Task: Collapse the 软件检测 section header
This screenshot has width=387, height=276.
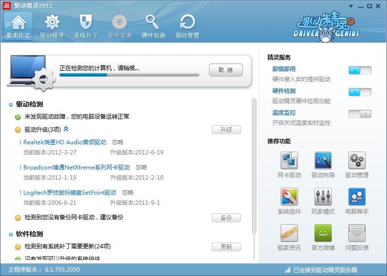Action: 11,234
